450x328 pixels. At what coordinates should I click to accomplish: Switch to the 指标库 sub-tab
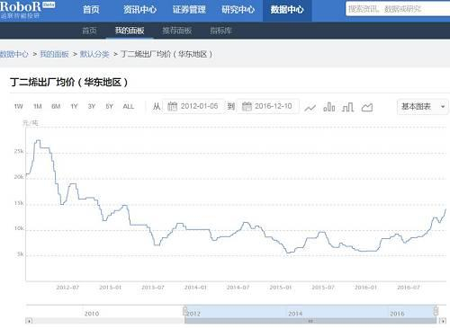220,31
